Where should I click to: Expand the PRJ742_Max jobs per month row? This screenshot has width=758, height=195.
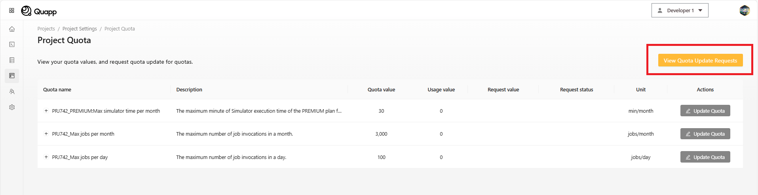(46, 134)
